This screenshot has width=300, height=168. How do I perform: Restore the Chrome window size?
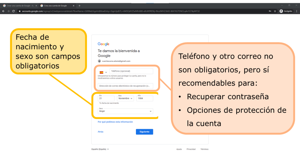(289, 5)
